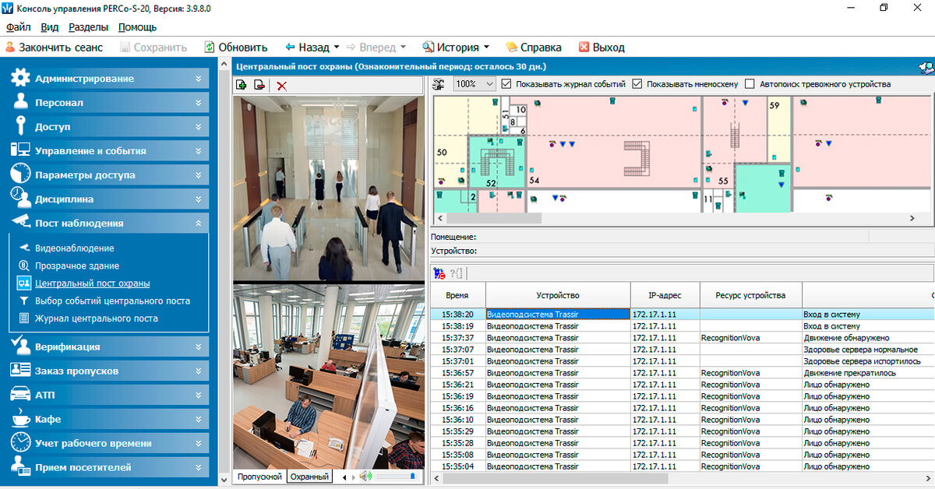The width and height of the screenshot is (935, 489).
Task: Toggle Показывать журнал событий checkbox
Action: click(506, 83)
